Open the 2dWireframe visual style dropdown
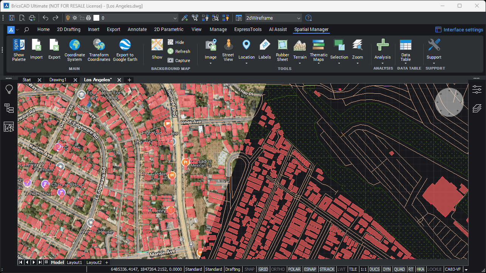The height and width of the screenshot is (273, 486). coord(299,18)
